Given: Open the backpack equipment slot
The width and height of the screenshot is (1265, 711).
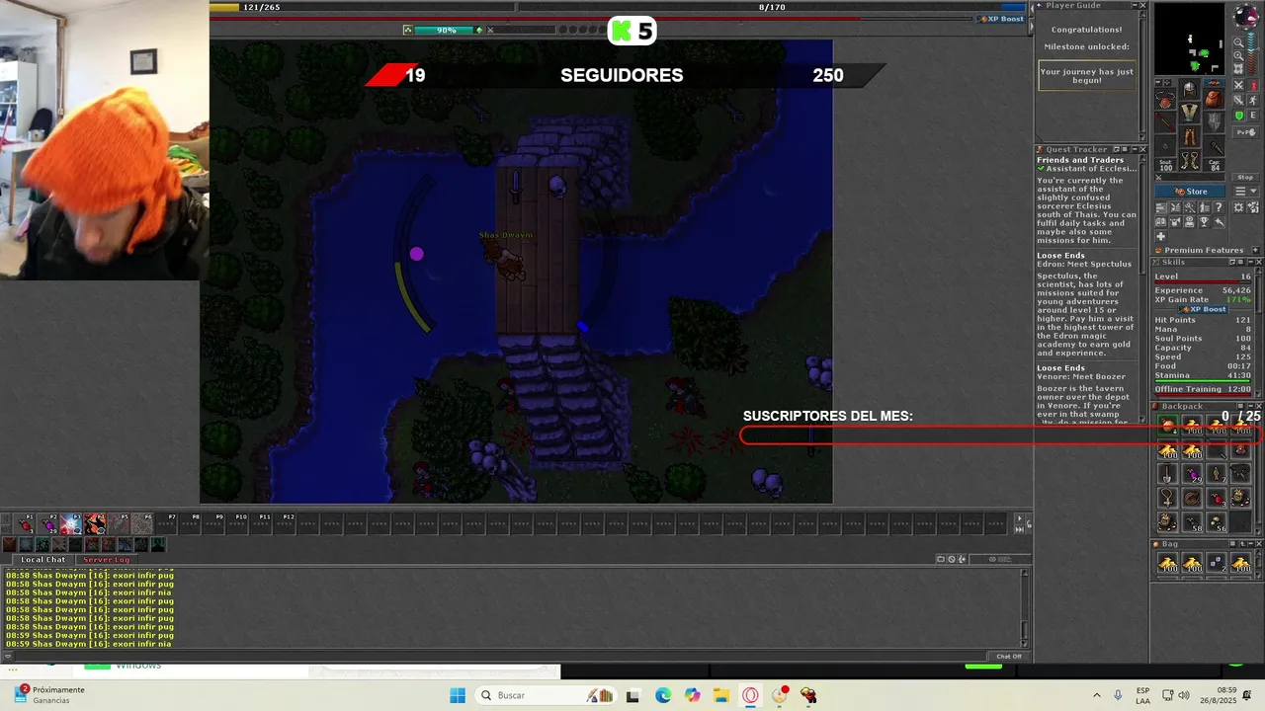Looking at the screenshot, I should (1214, 99).
